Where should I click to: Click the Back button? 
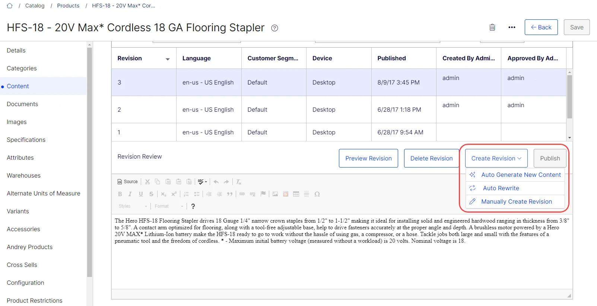tap(541, 27)
